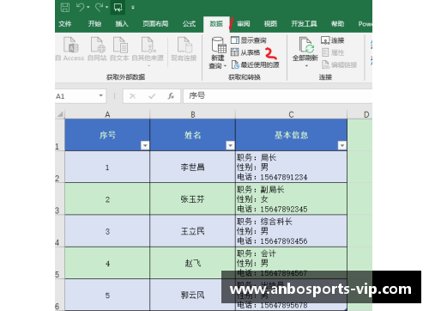Click the 编辑链接 button

tap(340, 65)
